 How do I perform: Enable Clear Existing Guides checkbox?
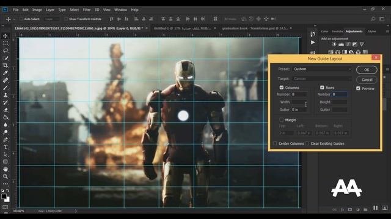pyautogui.click(x=307, y=144)
